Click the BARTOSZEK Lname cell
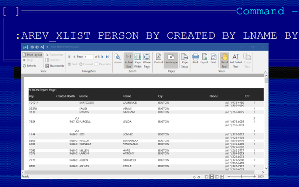 pos(87,103)
